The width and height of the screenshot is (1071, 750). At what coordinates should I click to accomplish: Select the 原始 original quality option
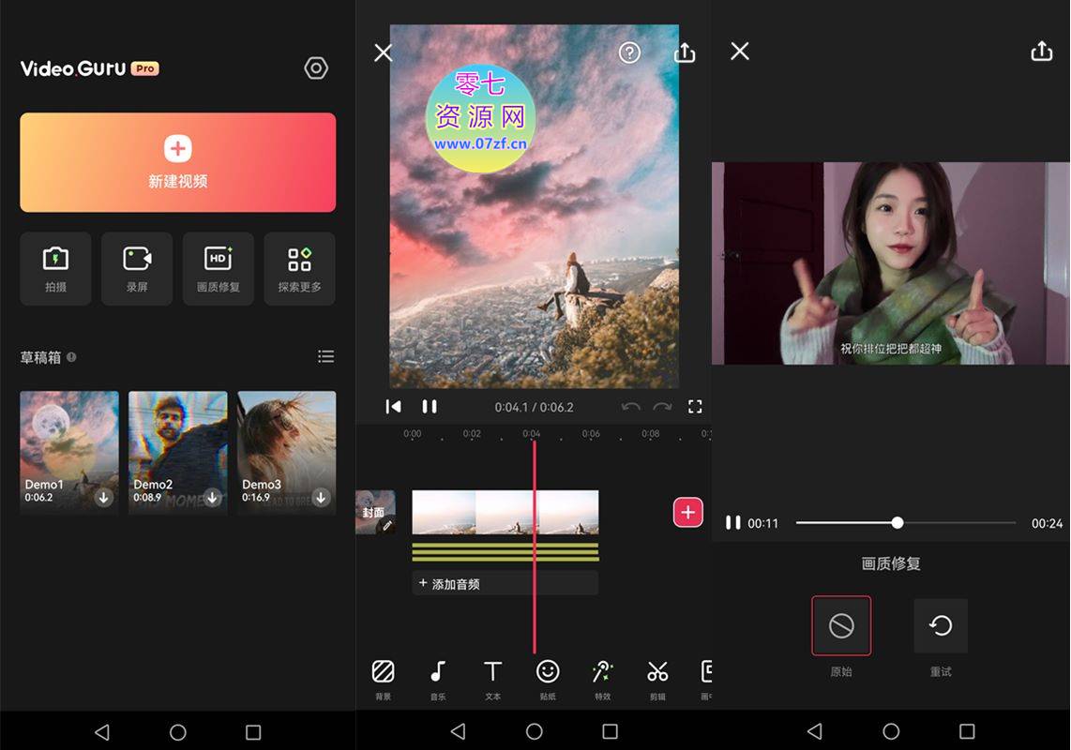tap(841, 626)
